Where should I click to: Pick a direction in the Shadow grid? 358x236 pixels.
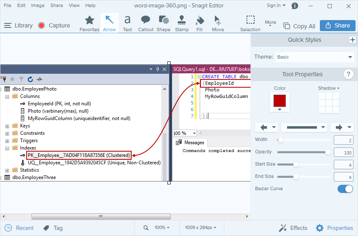pos(329,103)
